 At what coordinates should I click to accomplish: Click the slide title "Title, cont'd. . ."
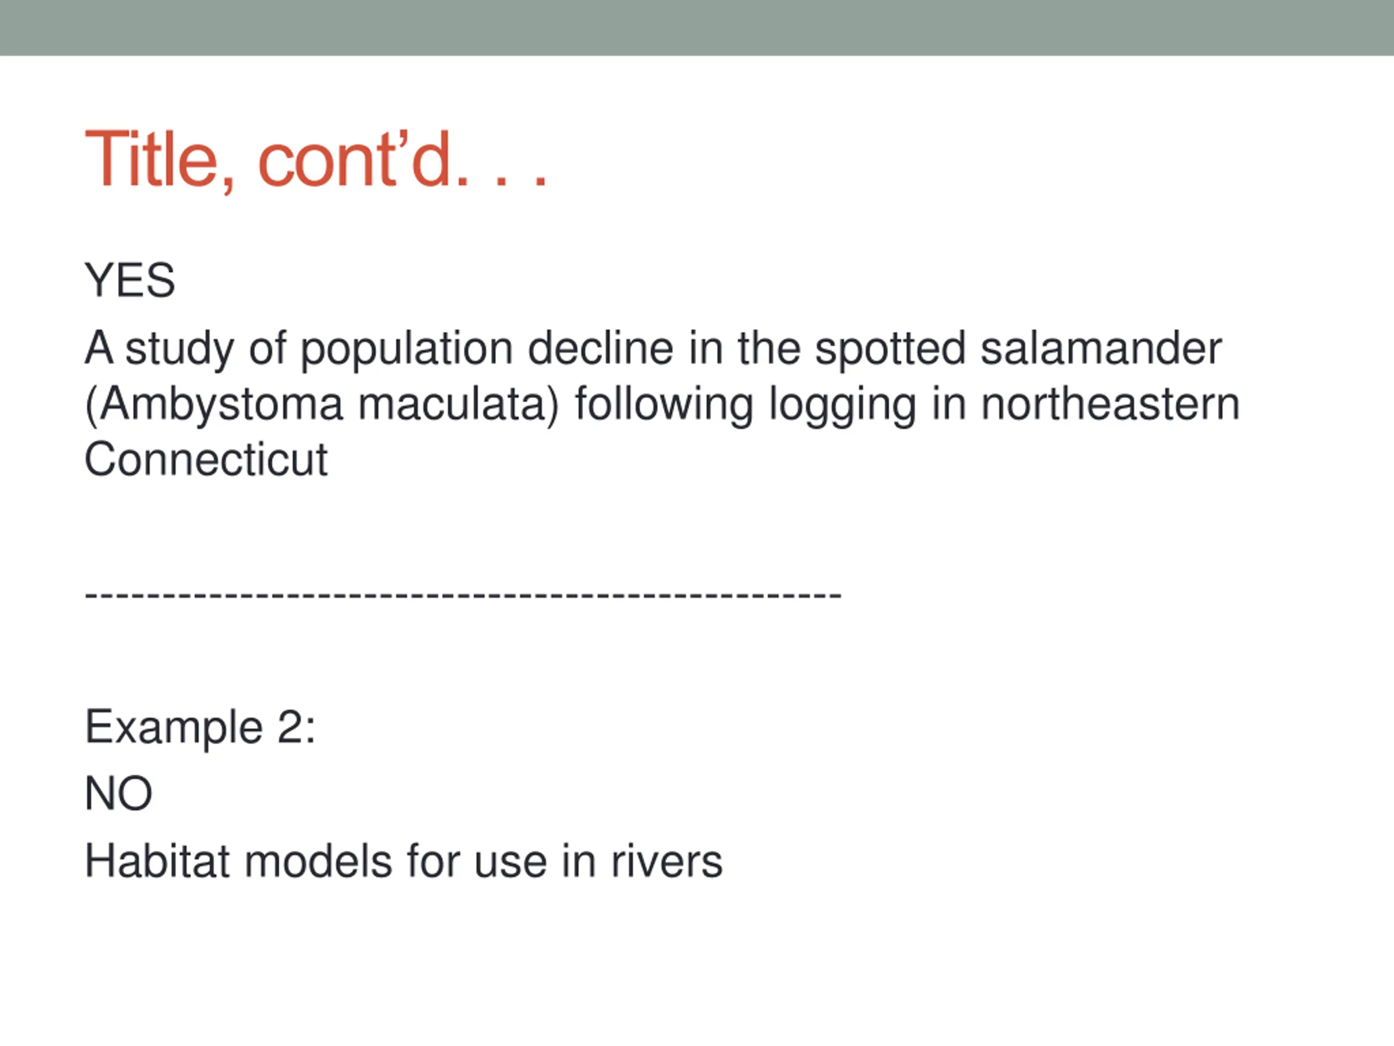[x=316, y=160]
